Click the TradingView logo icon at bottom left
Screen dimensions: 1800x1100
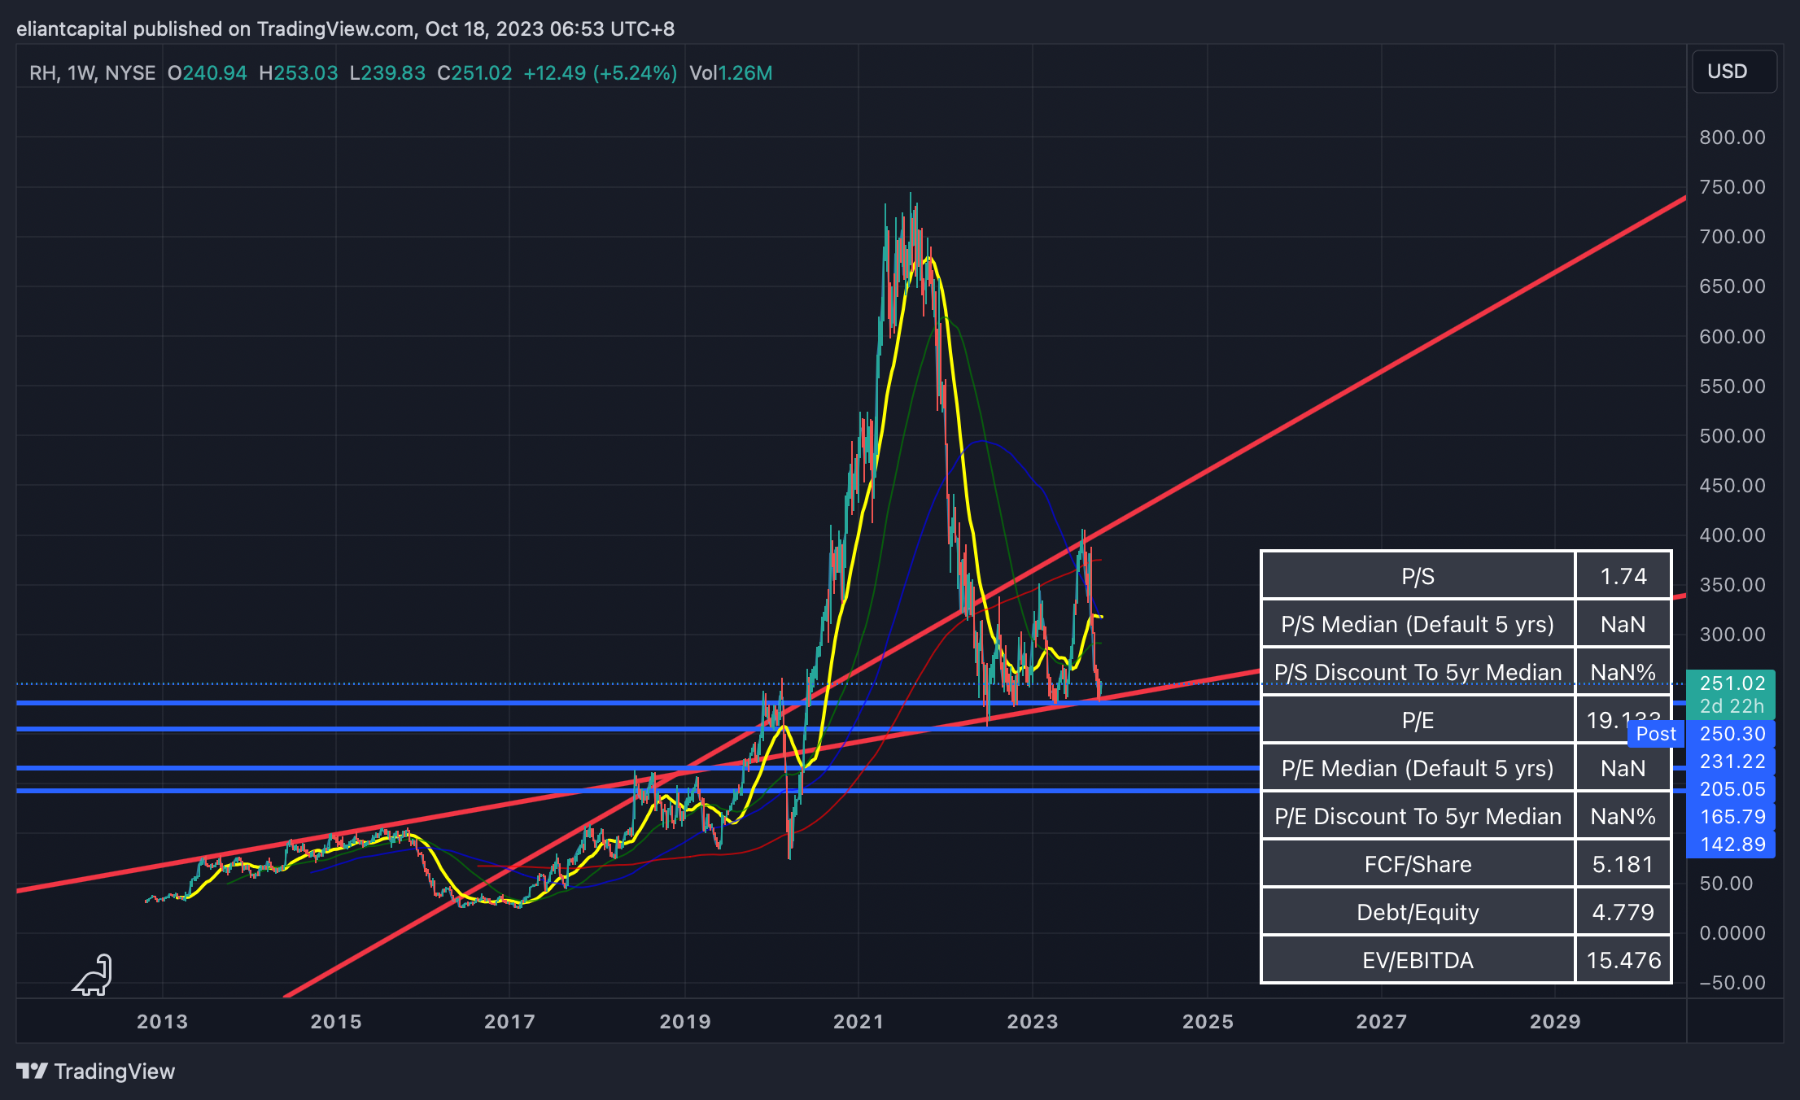coord(32,1071)
